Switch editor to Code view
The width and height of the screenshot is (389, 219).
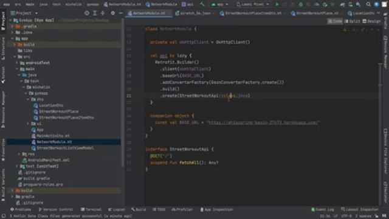click(x=335, y=21)
